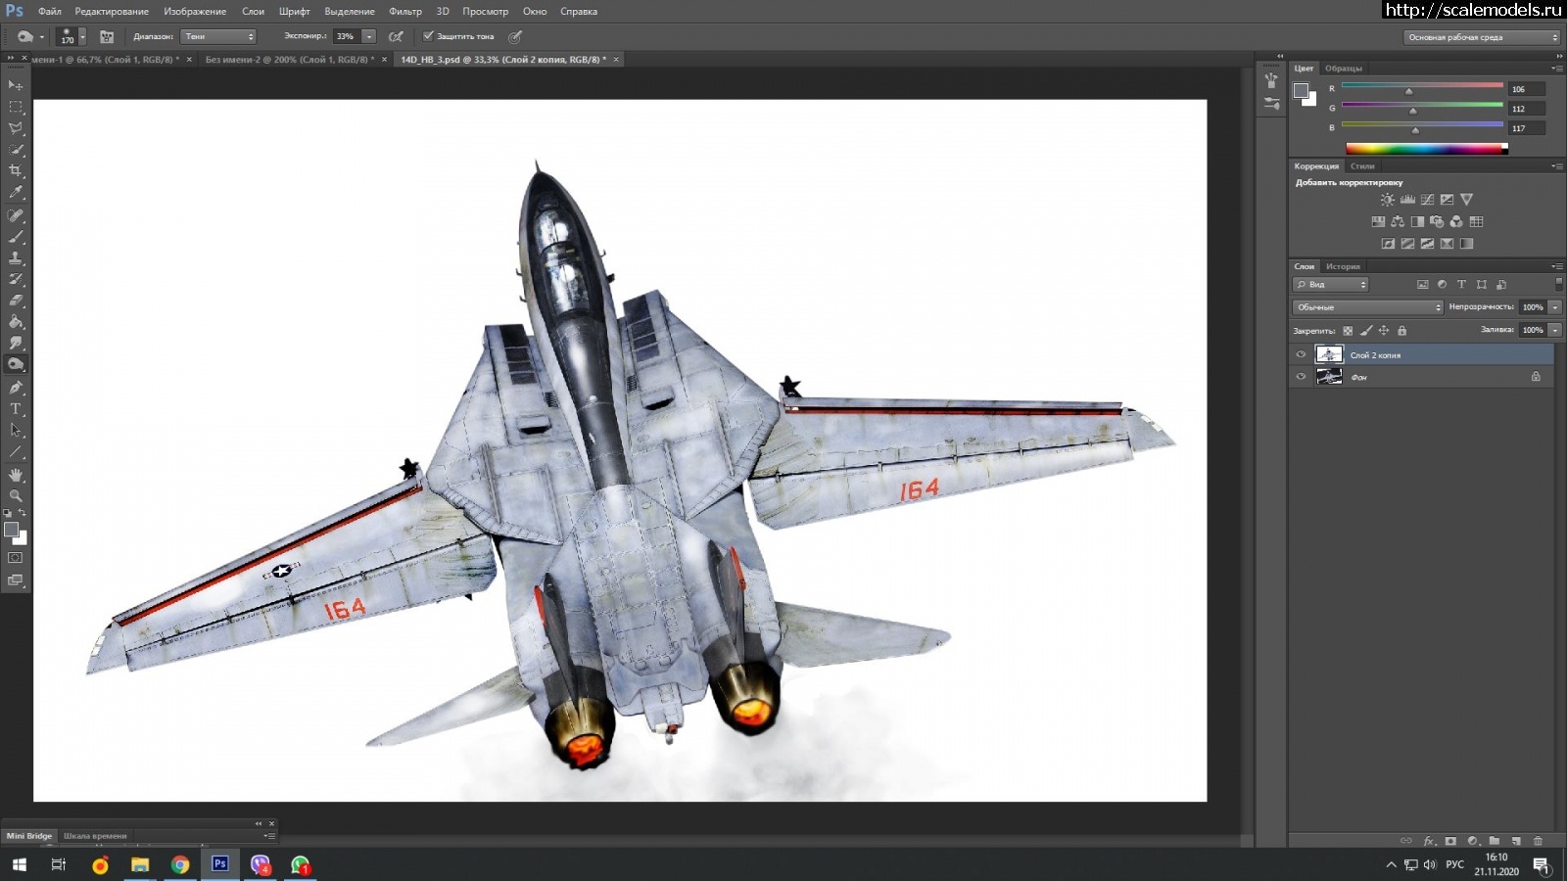Add Brightness/Contrast adjustment (sun icon)
The image size is (1567, 881).
tap(1388, 200)
